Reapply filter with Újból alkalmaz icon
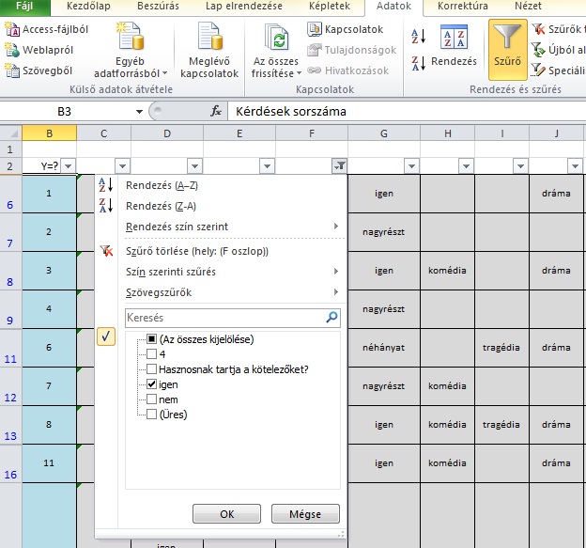Screen dimensions: 586x548 (x=538, y=50)
